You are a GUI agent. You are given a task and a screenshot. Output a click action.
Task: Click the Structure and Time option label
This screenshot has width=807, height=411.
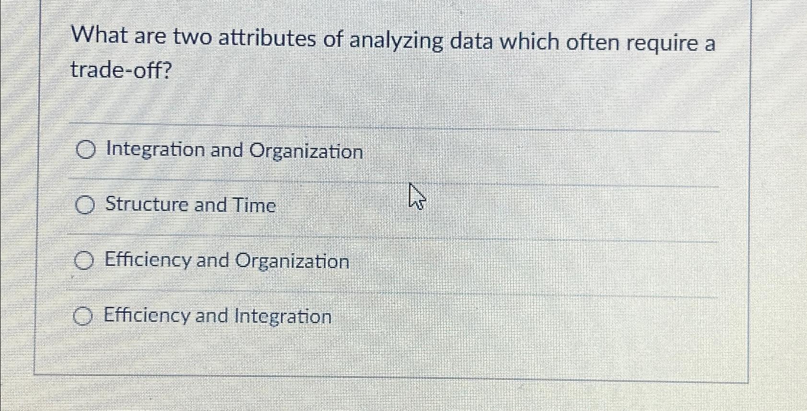[190, 205]
